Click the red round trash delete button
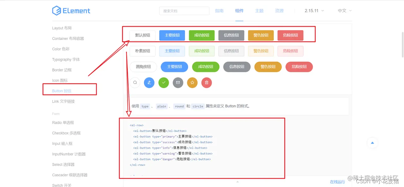 tap(206, 82)
